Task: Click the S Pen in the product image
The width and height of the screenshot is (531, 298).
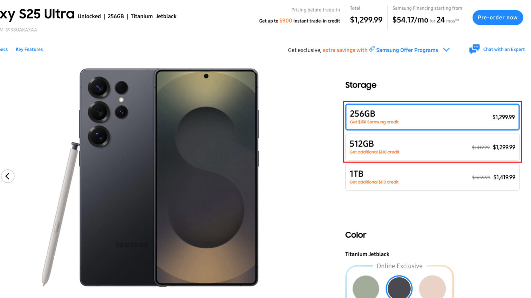Action: [x=59, y=214]
